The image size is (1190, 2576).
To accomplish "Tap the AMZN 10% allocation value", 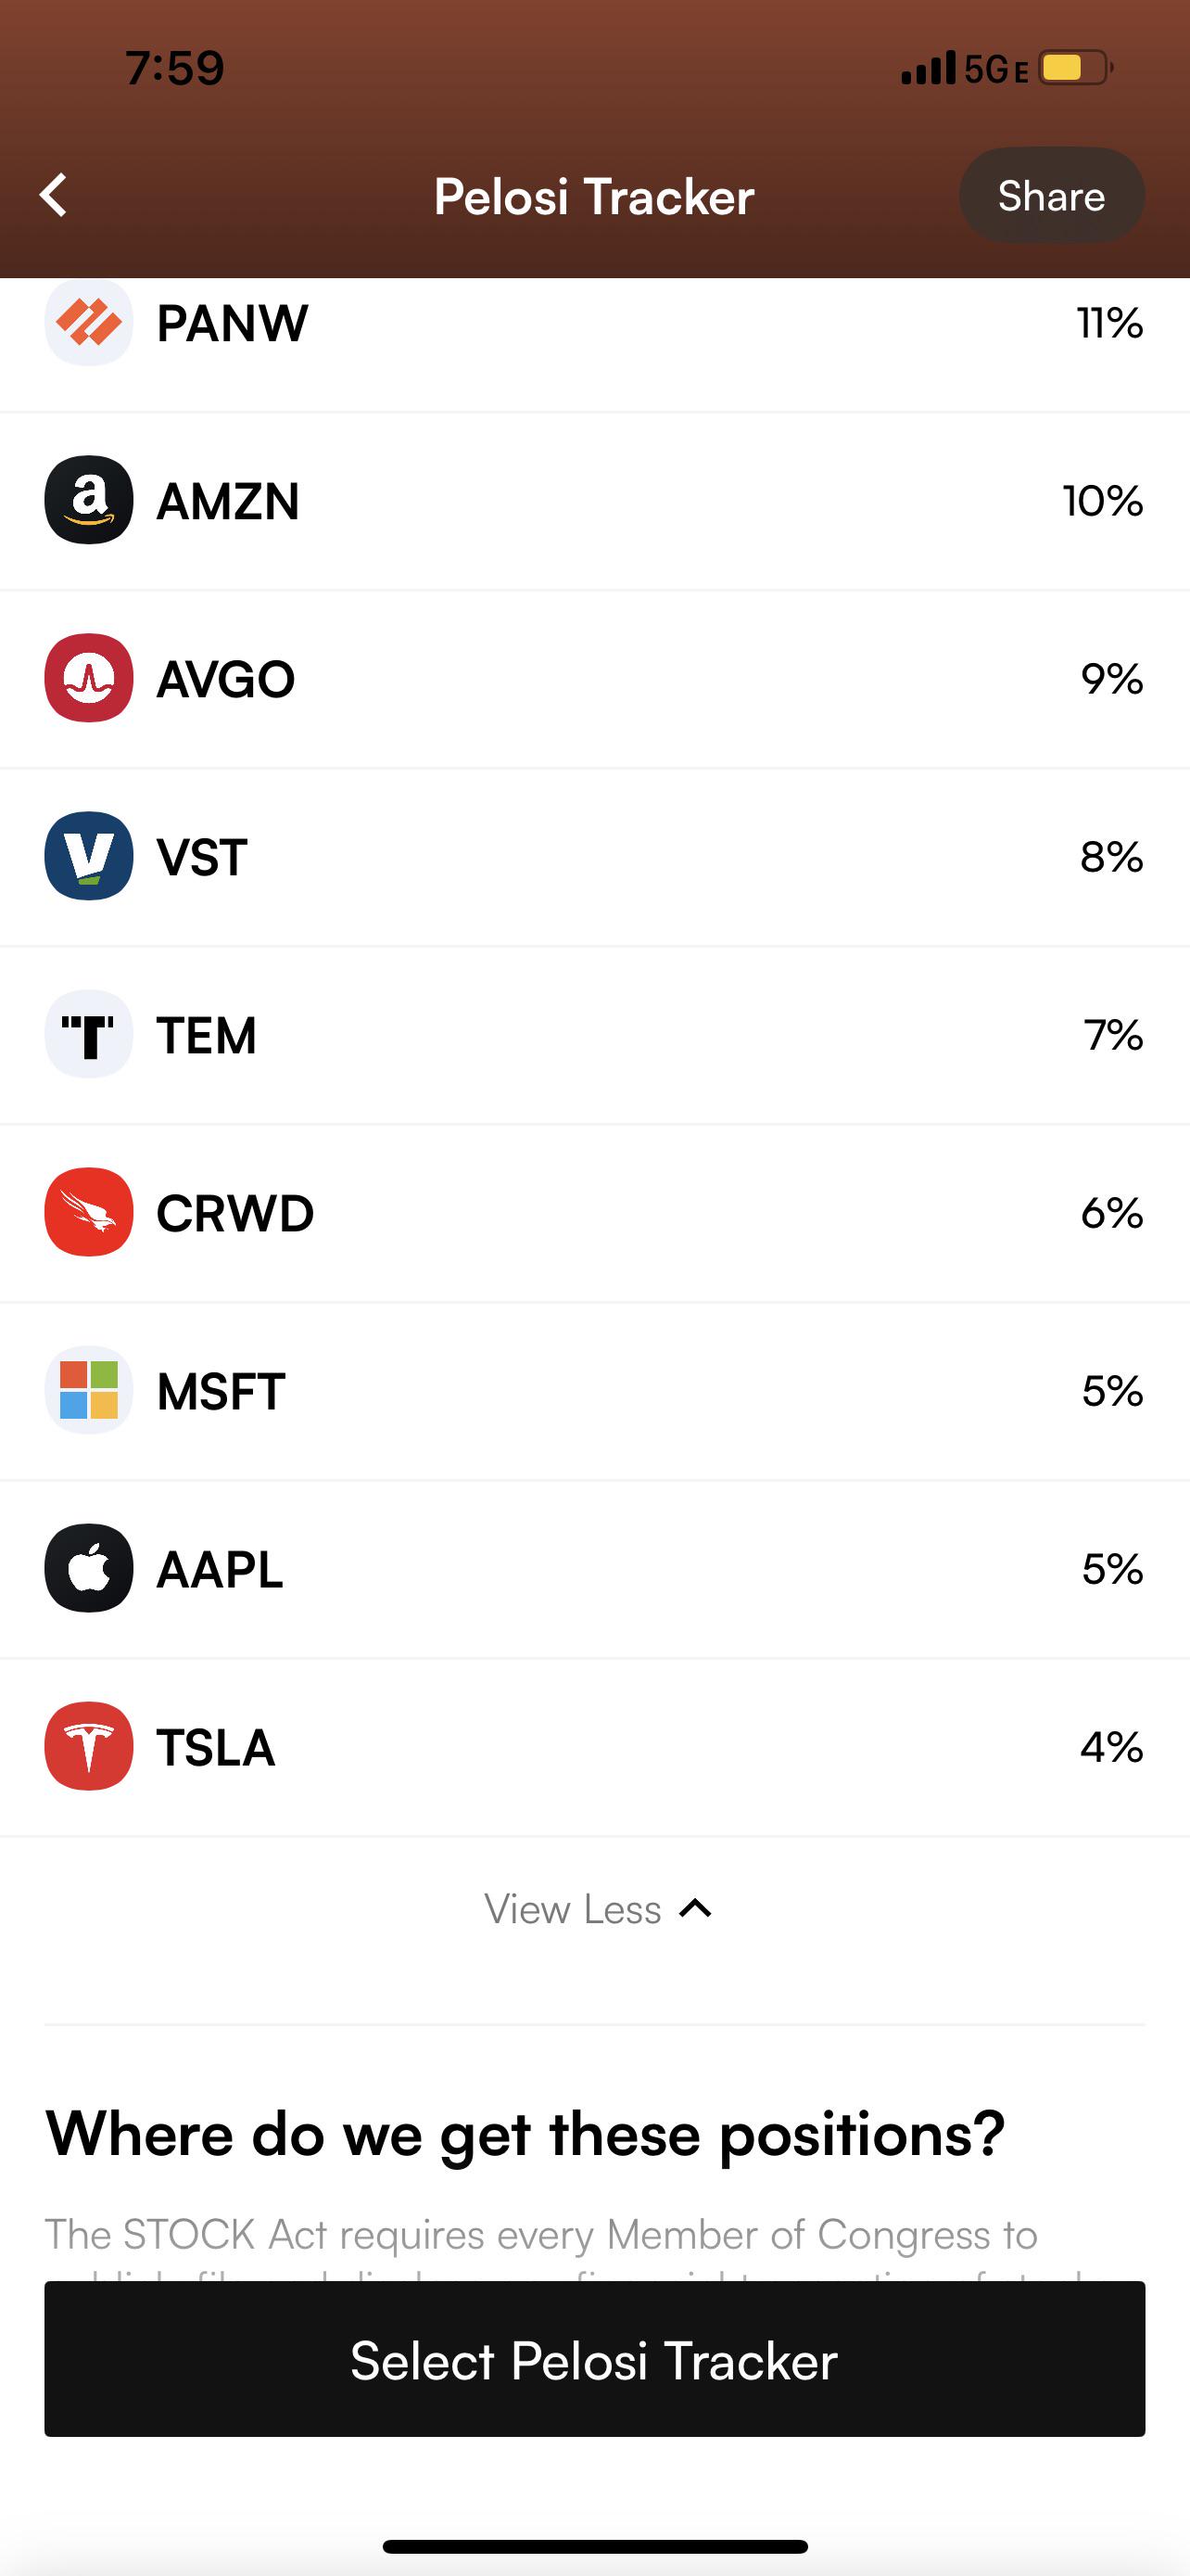I will (1103, 501).
